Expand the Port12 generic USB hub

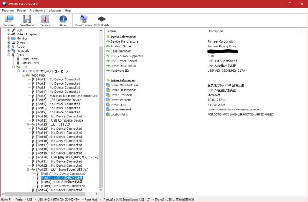tap(28, 125)
